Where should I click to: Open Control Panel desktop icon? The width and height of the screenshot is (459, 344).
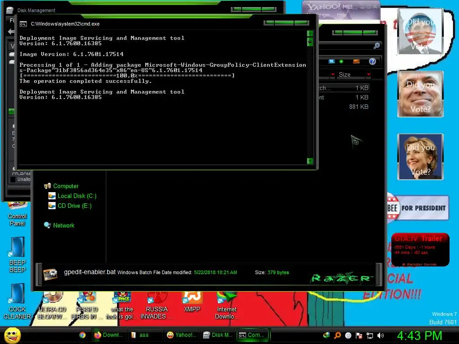tap(17, 214)
